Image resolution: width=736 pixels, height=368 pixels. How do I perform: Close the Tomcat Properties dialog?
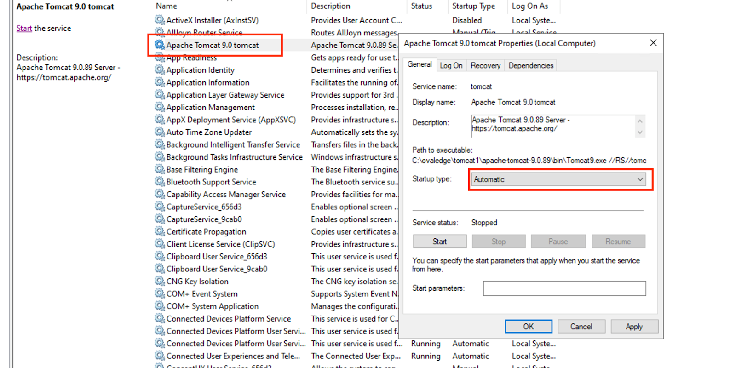[x=653, y=43]
